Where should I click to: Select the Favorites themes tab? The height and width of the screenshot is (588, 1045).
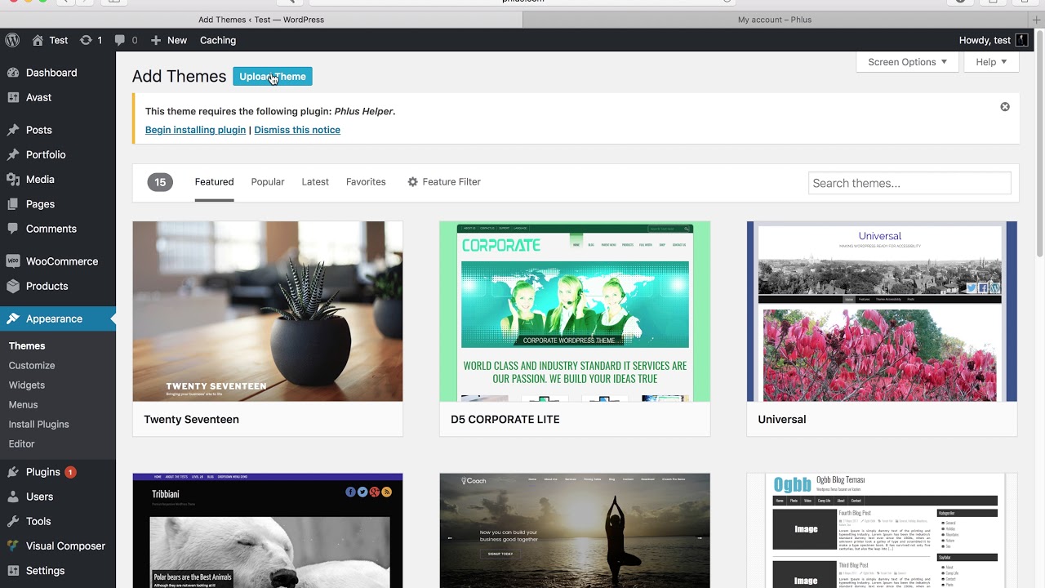[366, 182]
